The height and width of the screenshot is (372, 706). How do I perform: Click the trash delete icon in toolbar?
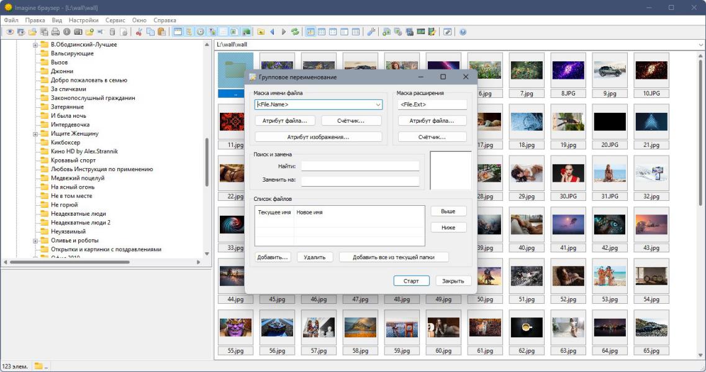(112, 32)
